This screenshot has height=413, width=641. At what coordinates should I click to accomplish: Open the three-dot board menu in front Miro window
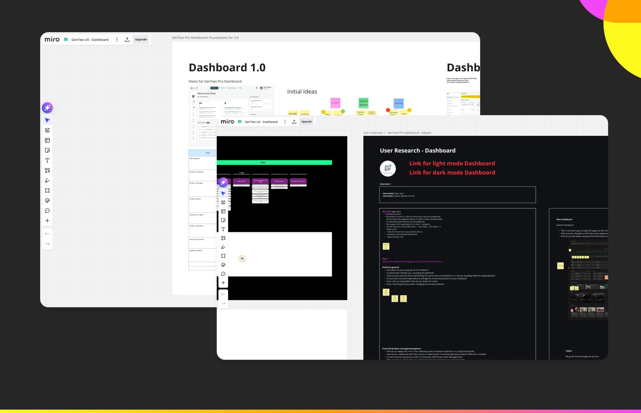tap(285, 122)
